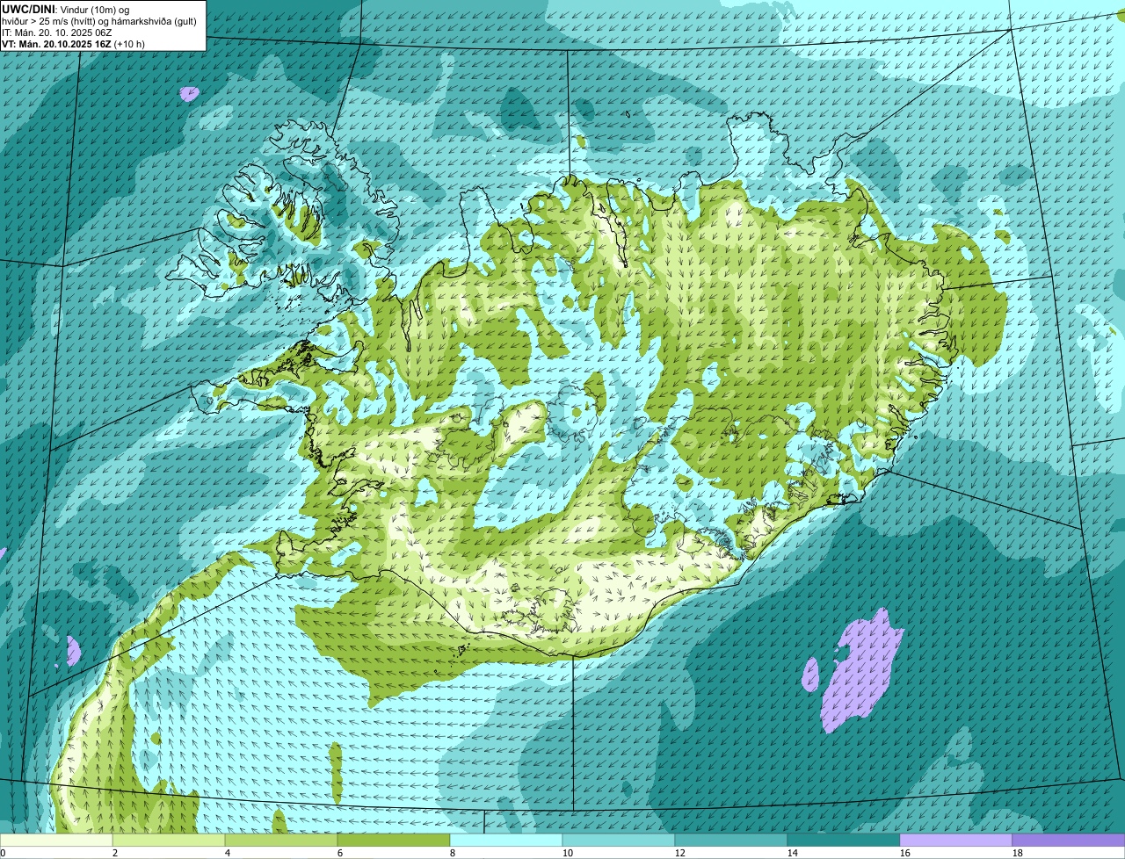Click the legend scale label "18"

click(1018, 853)
